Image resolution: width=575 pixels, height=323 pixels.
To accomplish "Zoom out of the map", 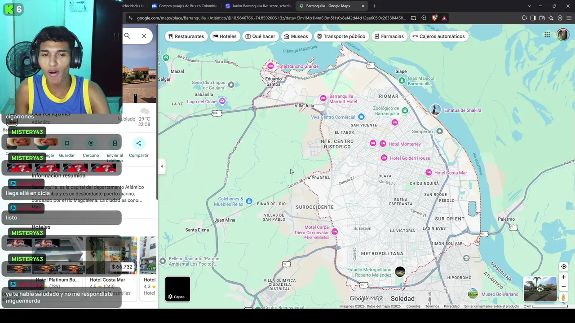I will point(564,286).
